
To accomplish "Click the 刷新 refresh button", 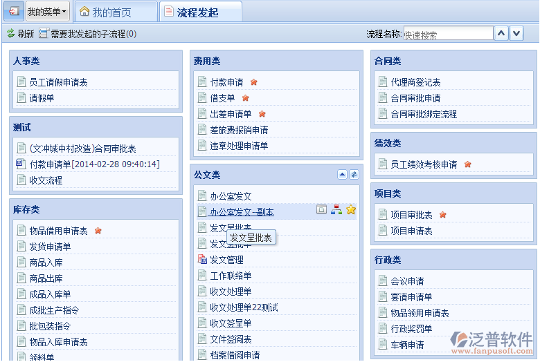I will (20, 34).
